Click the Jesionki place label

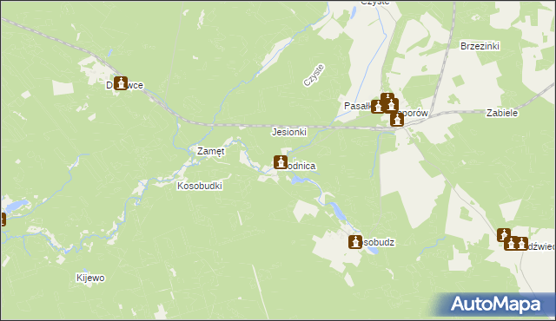click(289, 133)
